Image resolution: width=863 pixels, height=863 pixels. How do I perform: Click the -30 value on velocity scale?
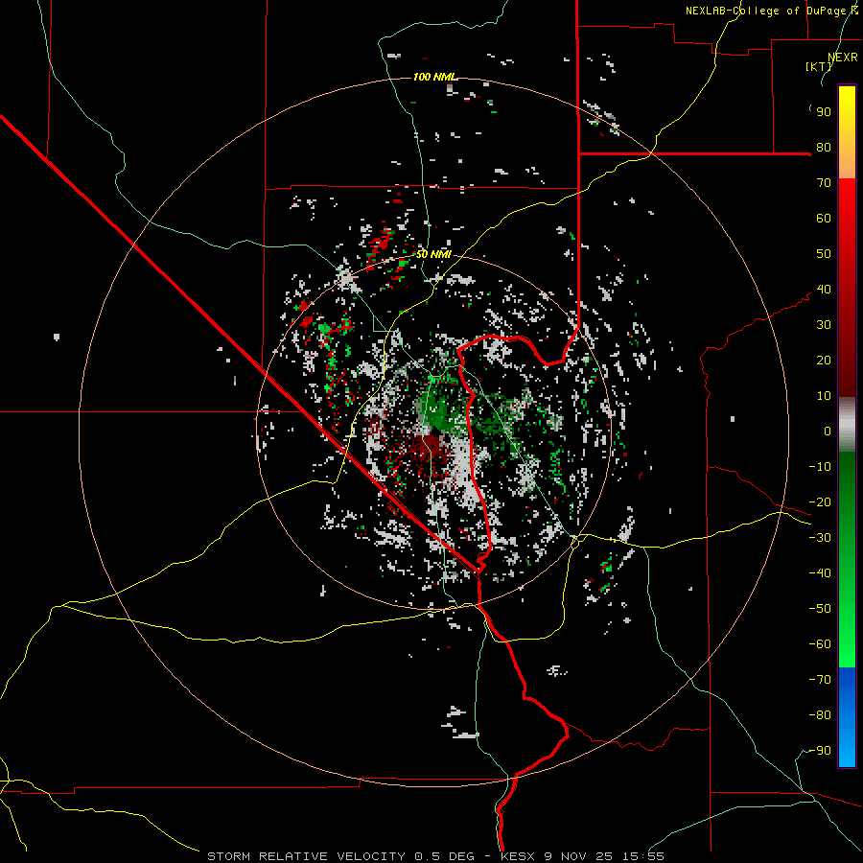[x=820, y=538]
